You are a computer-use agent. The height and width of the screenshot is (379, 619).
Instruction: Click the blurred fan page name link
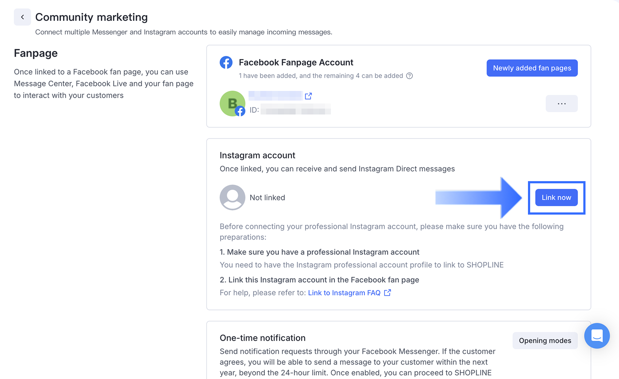(x=275, y=96)
